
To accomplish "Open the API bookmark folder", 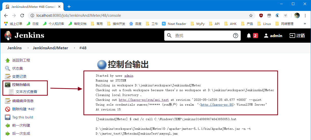I will pos(214,24).
